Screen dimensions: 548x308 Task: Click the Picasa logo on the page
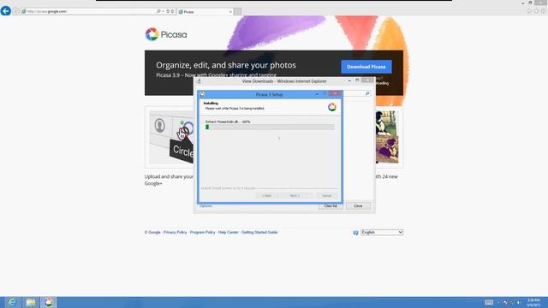(x=166, y=34)
